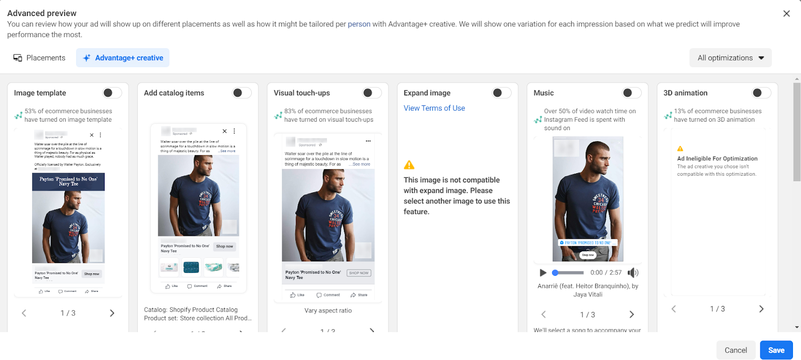Switch to the Placements tab
Viewport: 801px width, 360px height.
coord(40,58)
